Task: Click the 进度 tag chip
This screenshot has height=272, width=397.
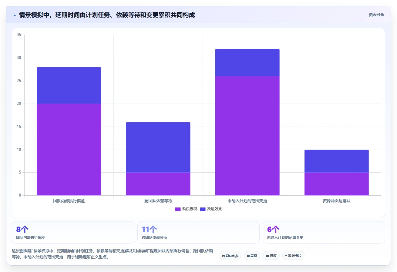Action: pyautogui.click(x=271, y=256)
